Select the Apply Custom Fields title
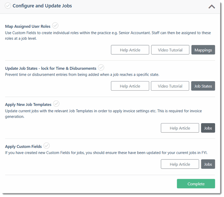The height and width of the screenshot is (197, 224). point(24,147)
